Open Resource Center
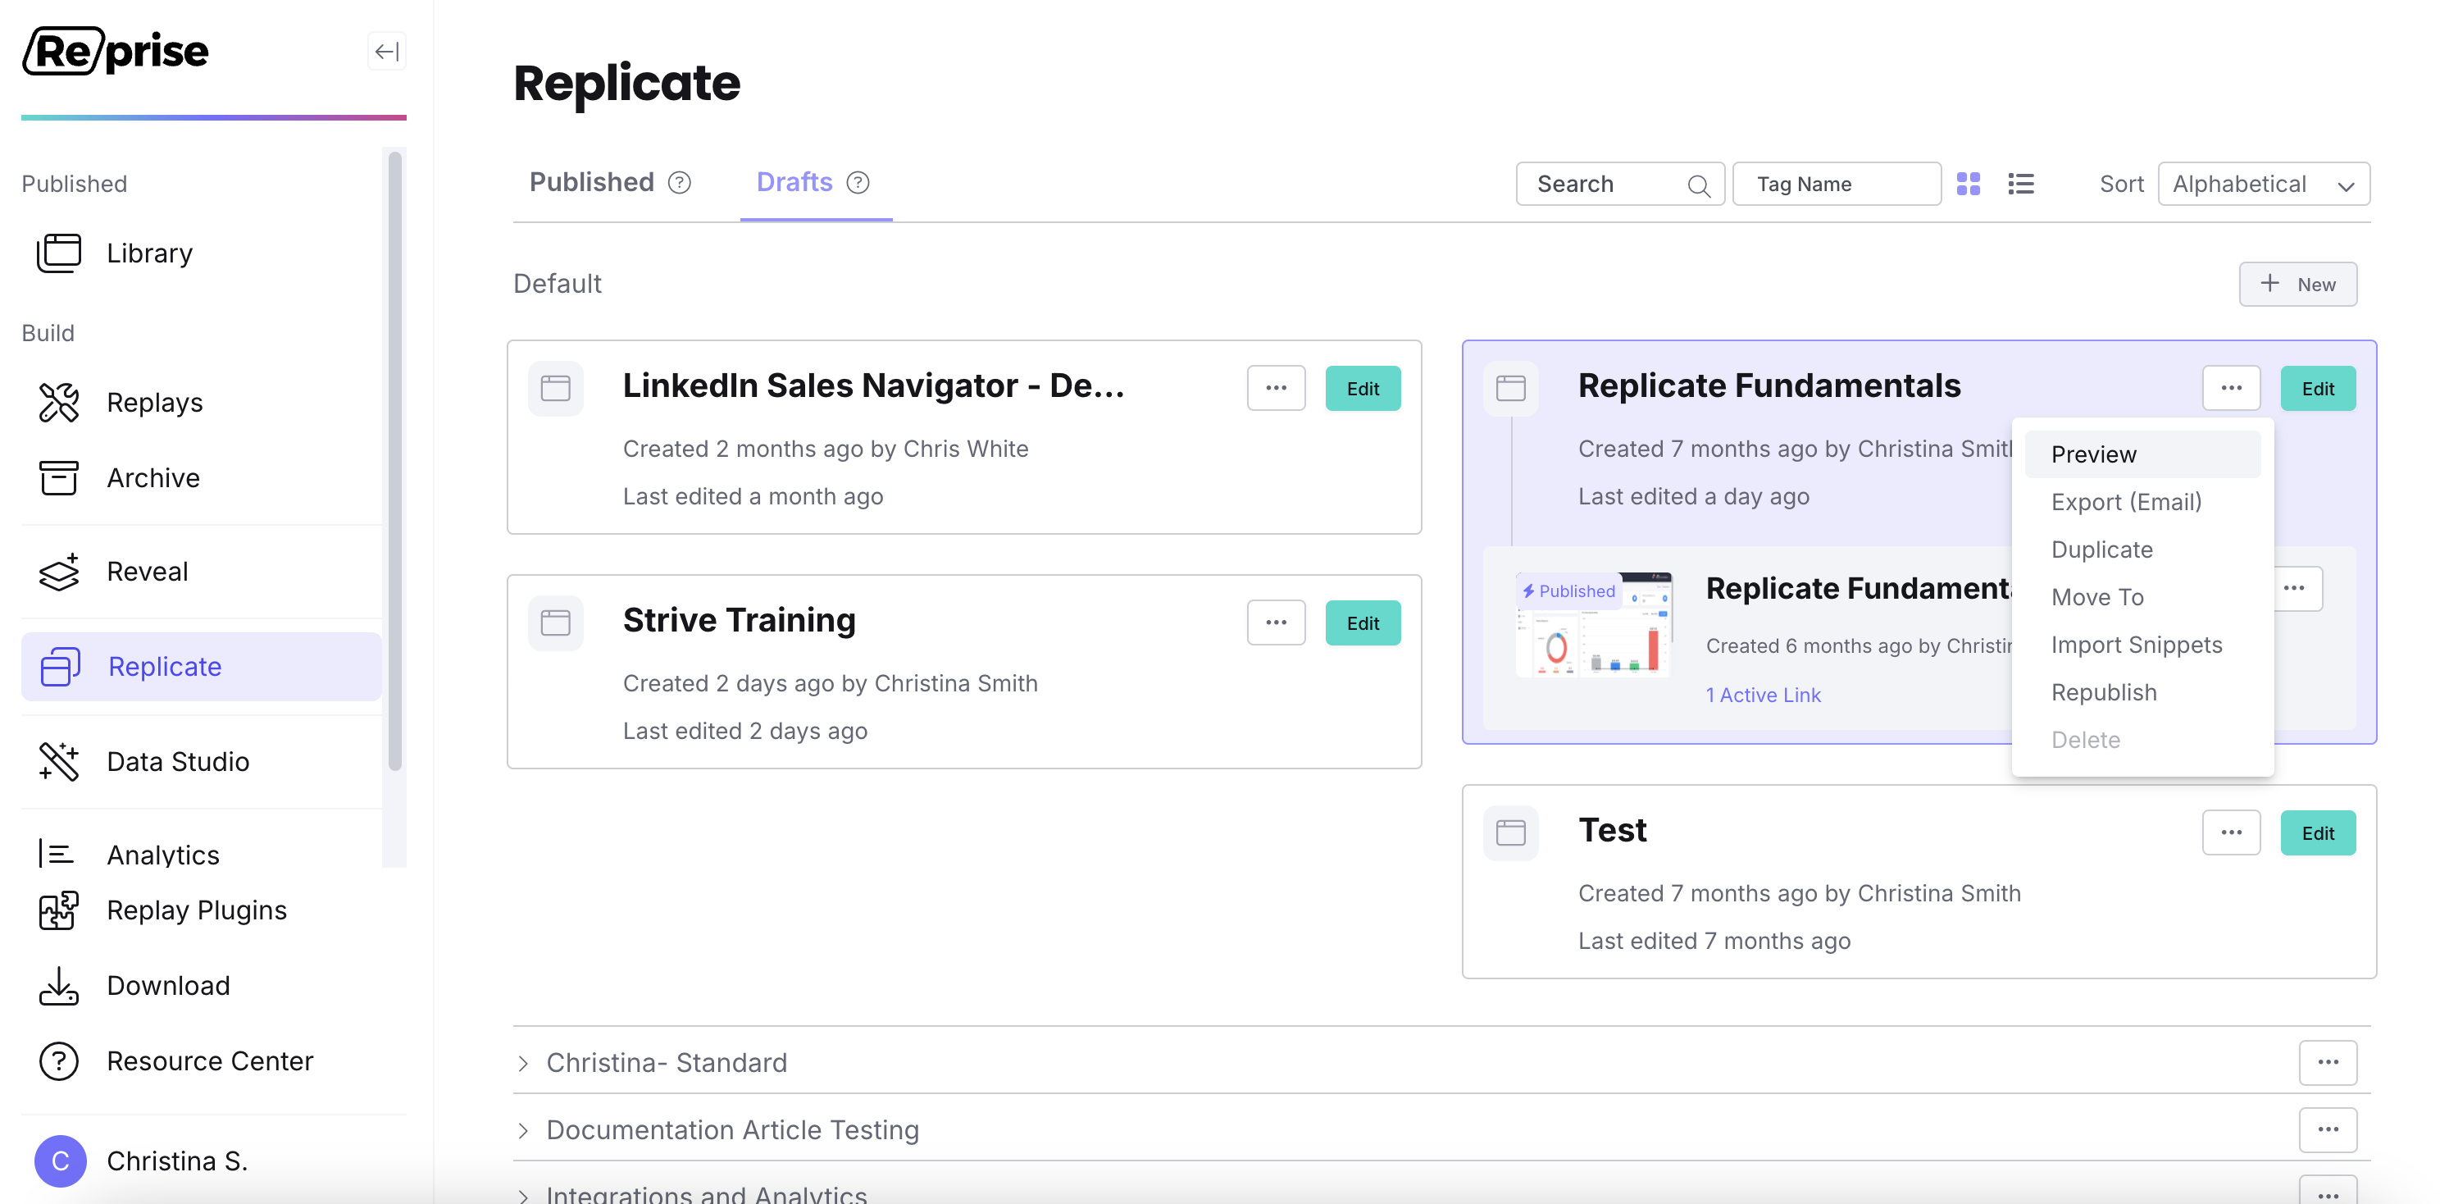Viewport: 2440px width, 1204px height. coord(202,1060)
